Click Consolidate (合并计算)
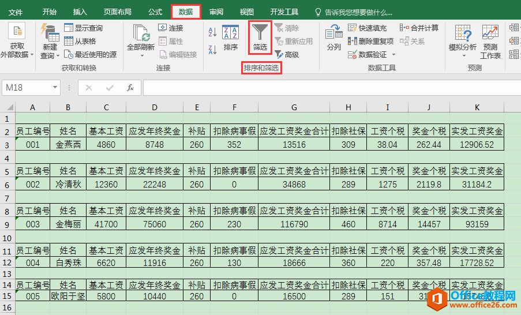The image size is (521, 315). (x=419, y=28)
